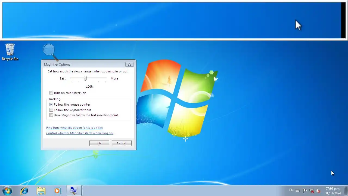This screenshot has width=348, height=196.
Task: Click the zoom increment slider thumb
Action: point(85,78)
